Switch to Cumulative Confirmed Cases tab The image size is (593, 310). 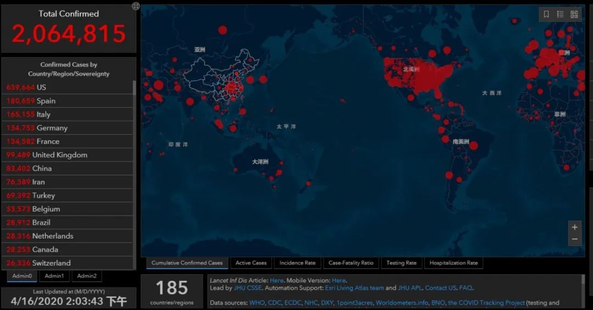[187, 263]
